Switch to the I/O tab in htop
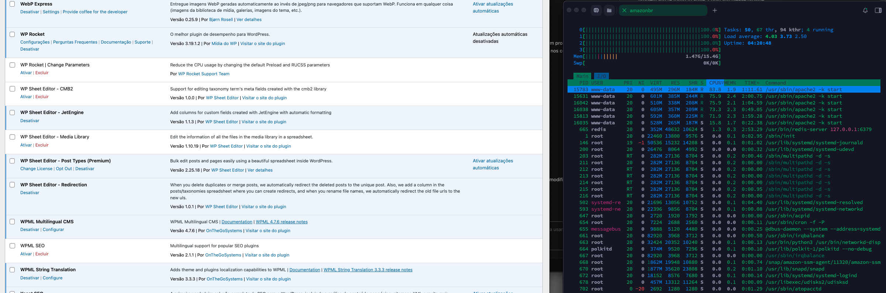Screen dimensions: 886x293 [601, 76]
